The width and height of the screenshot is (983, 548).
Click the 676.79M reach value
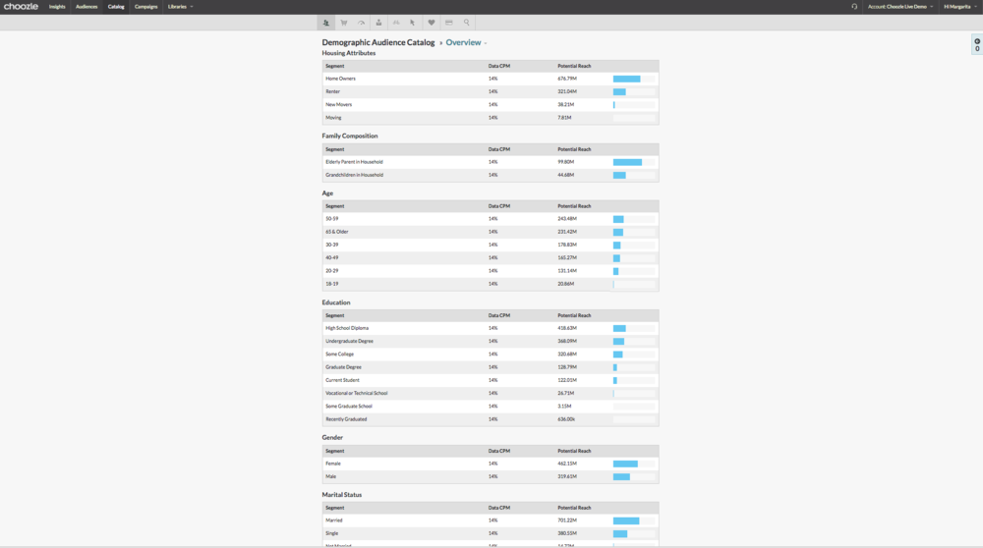(567, 79)
